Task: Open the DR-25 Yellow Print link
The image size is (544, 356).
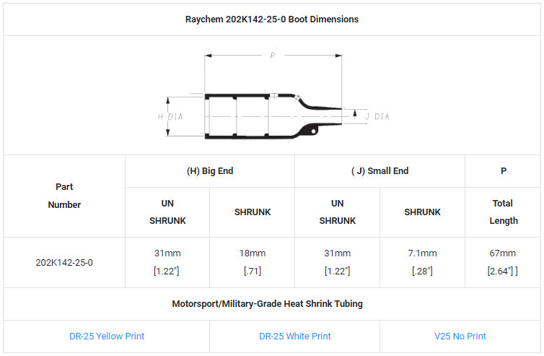Action: [106, 336]
